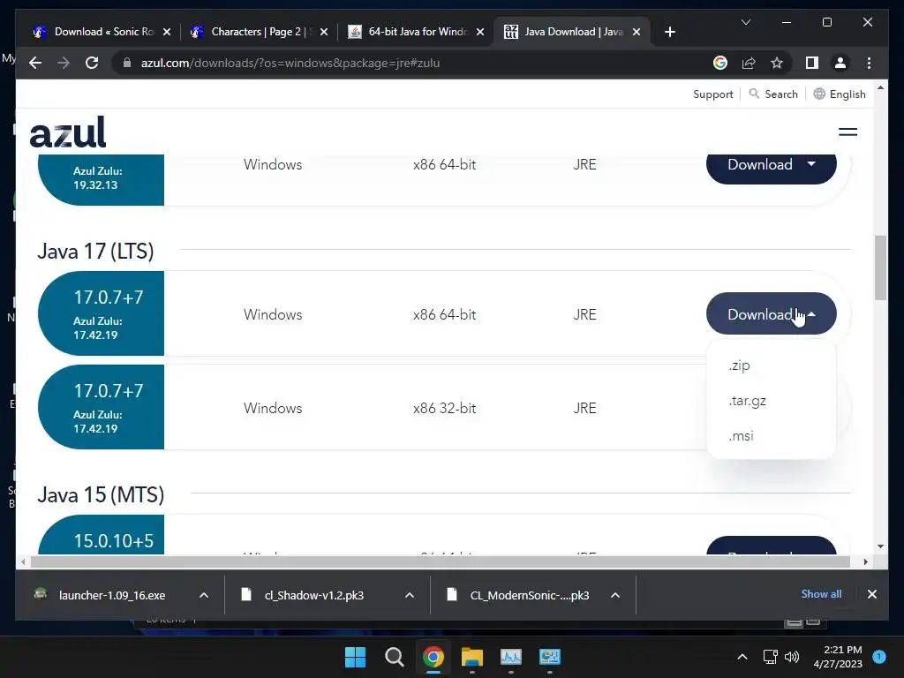The width and height of the screenshot is (904, 678).
Task: Open clock showing 2:21 PM
Action: [x=838, y=657]
